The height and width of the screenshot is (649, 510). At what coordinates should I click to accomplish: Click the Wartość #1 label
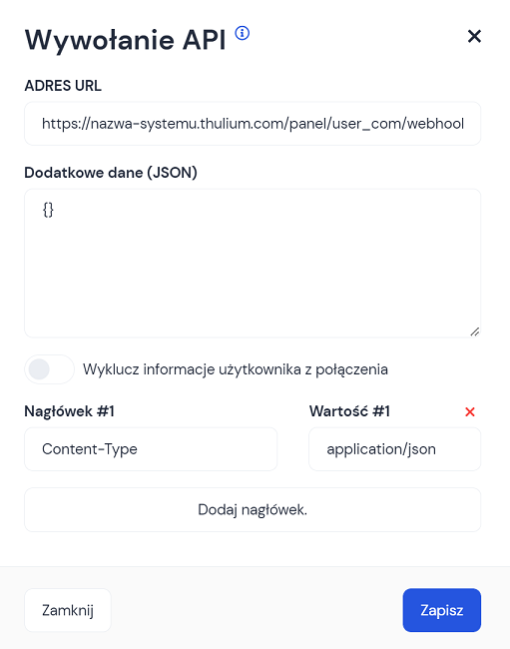[349, 411]
